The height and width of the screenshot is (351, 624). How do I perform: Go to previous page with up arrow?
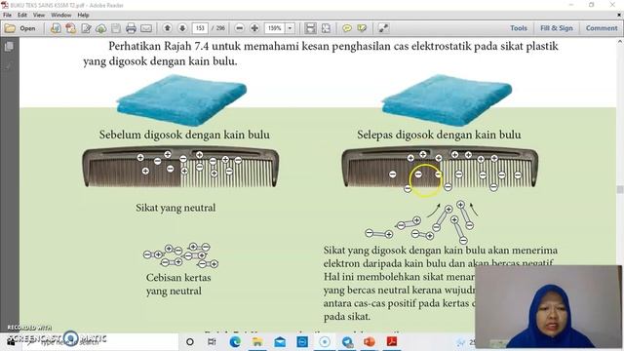(168, 28)
